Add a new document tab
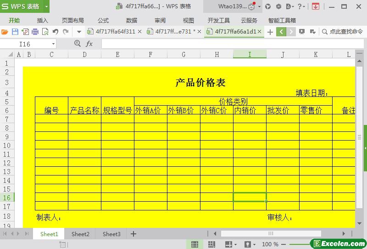367x249 pixels. (x=270, y=32)
